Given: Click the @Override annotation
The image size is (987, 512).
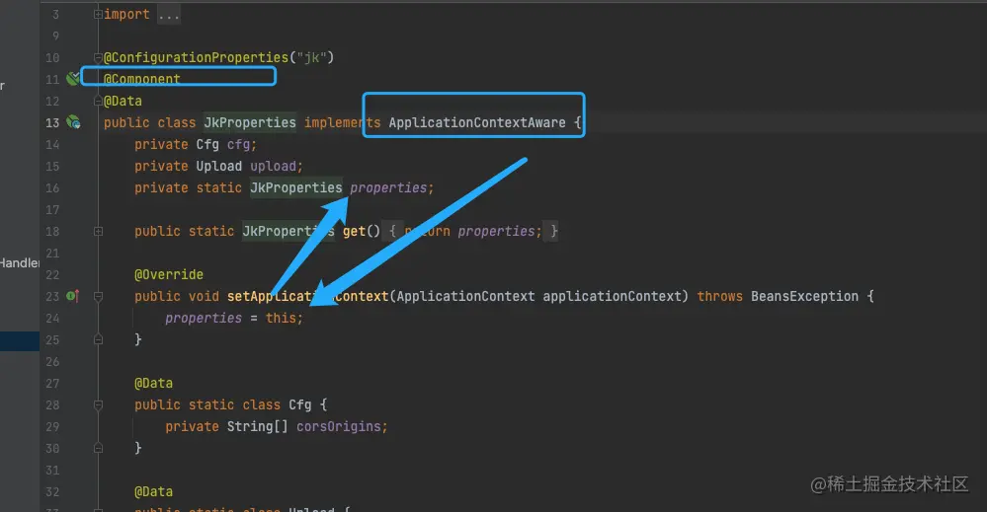Looking at the screenshot, I should pyautogui.click(x=169, y=274).
